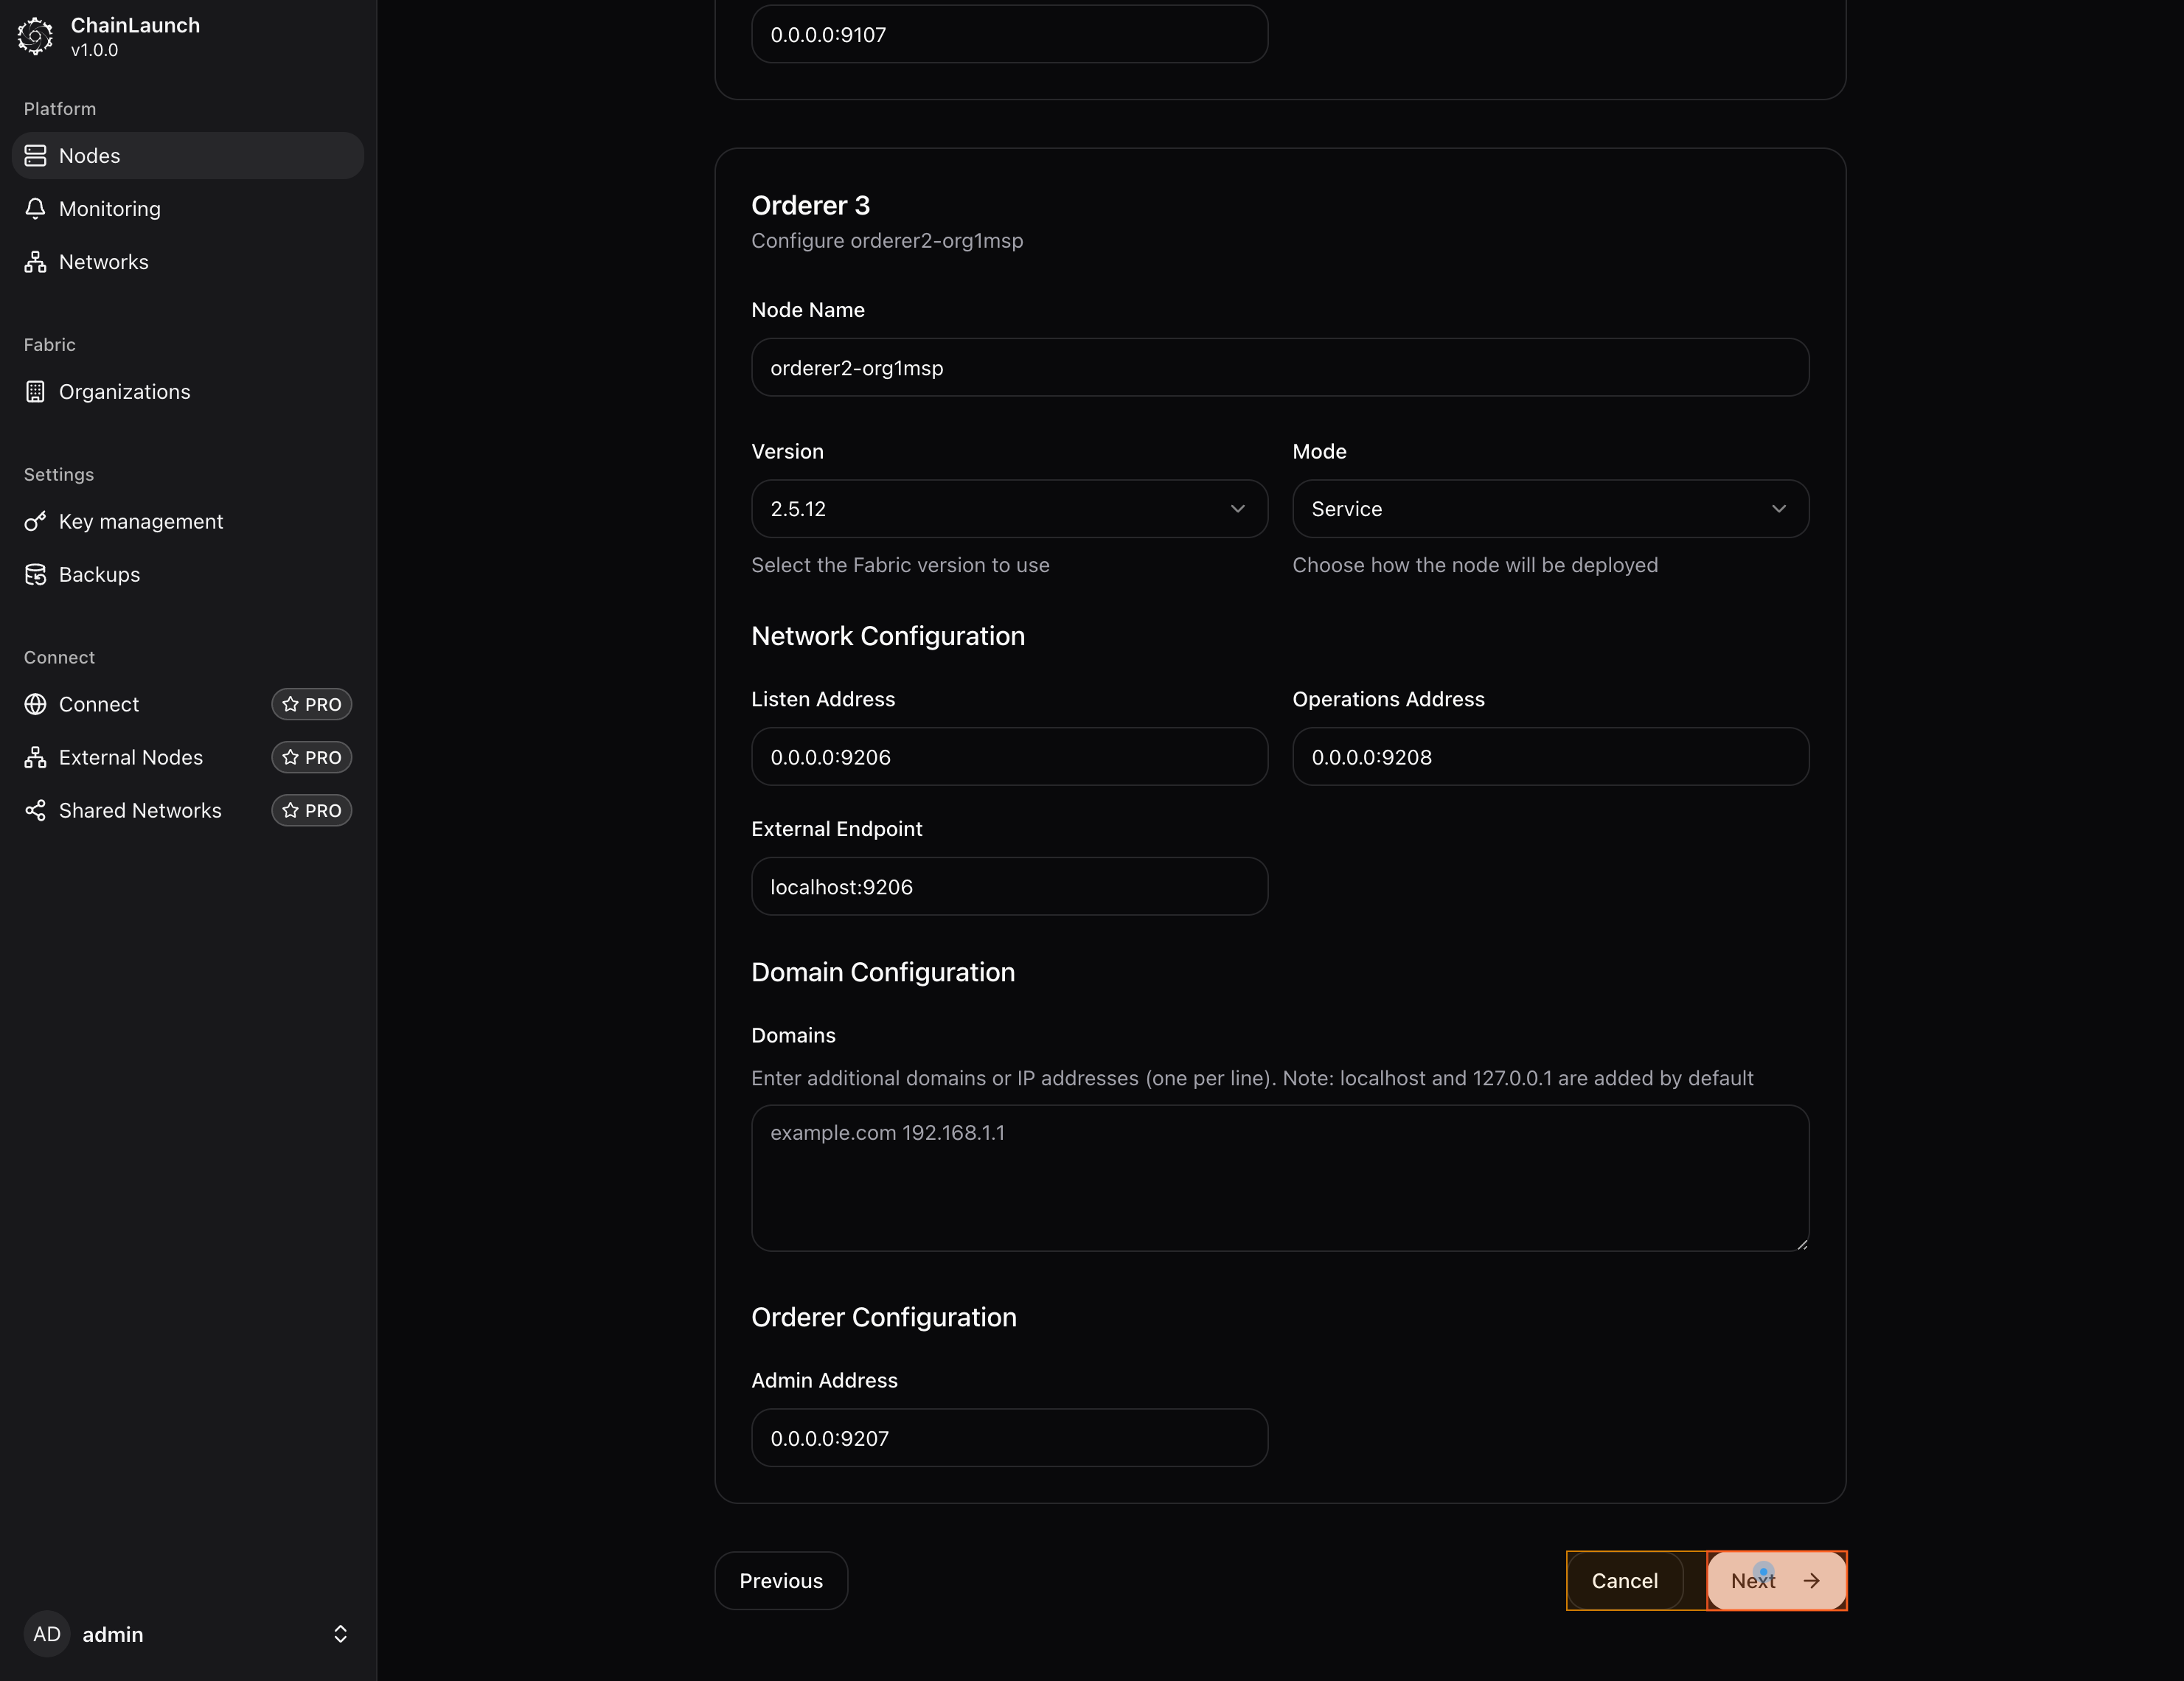Click the ChainLaunch gear logo icon
2184x1681 pixels.
(x=35, y=36)
